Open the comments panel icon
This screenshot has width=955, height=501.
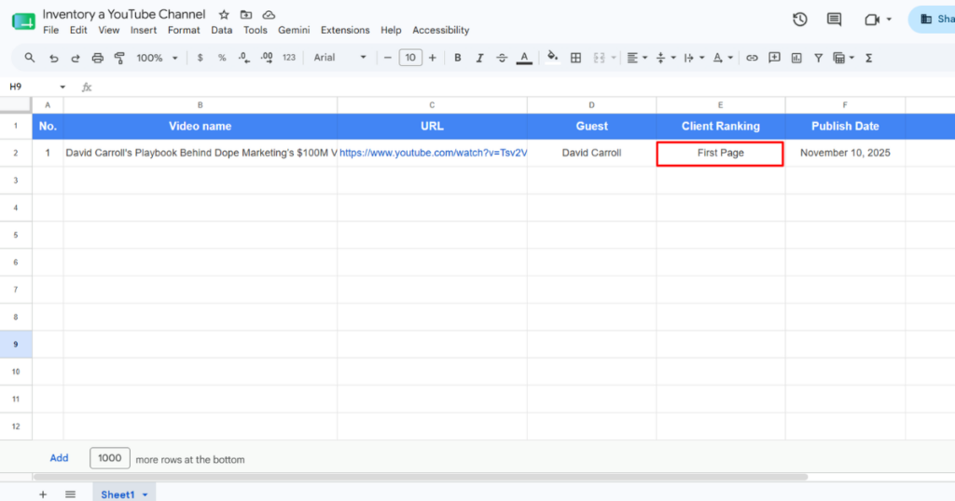(834, 20)
